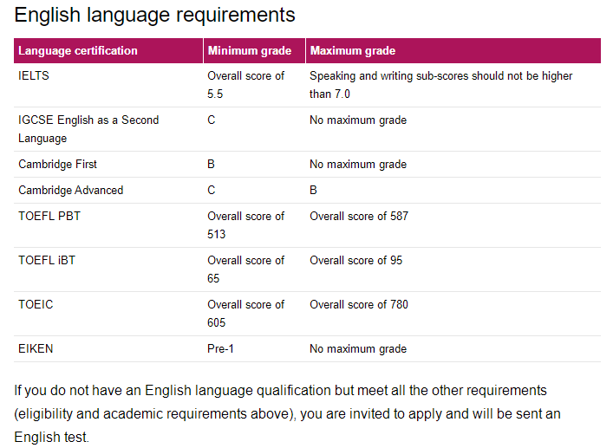Select the IELTS row label
Viewport: 613px width, 448px height.
[34, 75]
